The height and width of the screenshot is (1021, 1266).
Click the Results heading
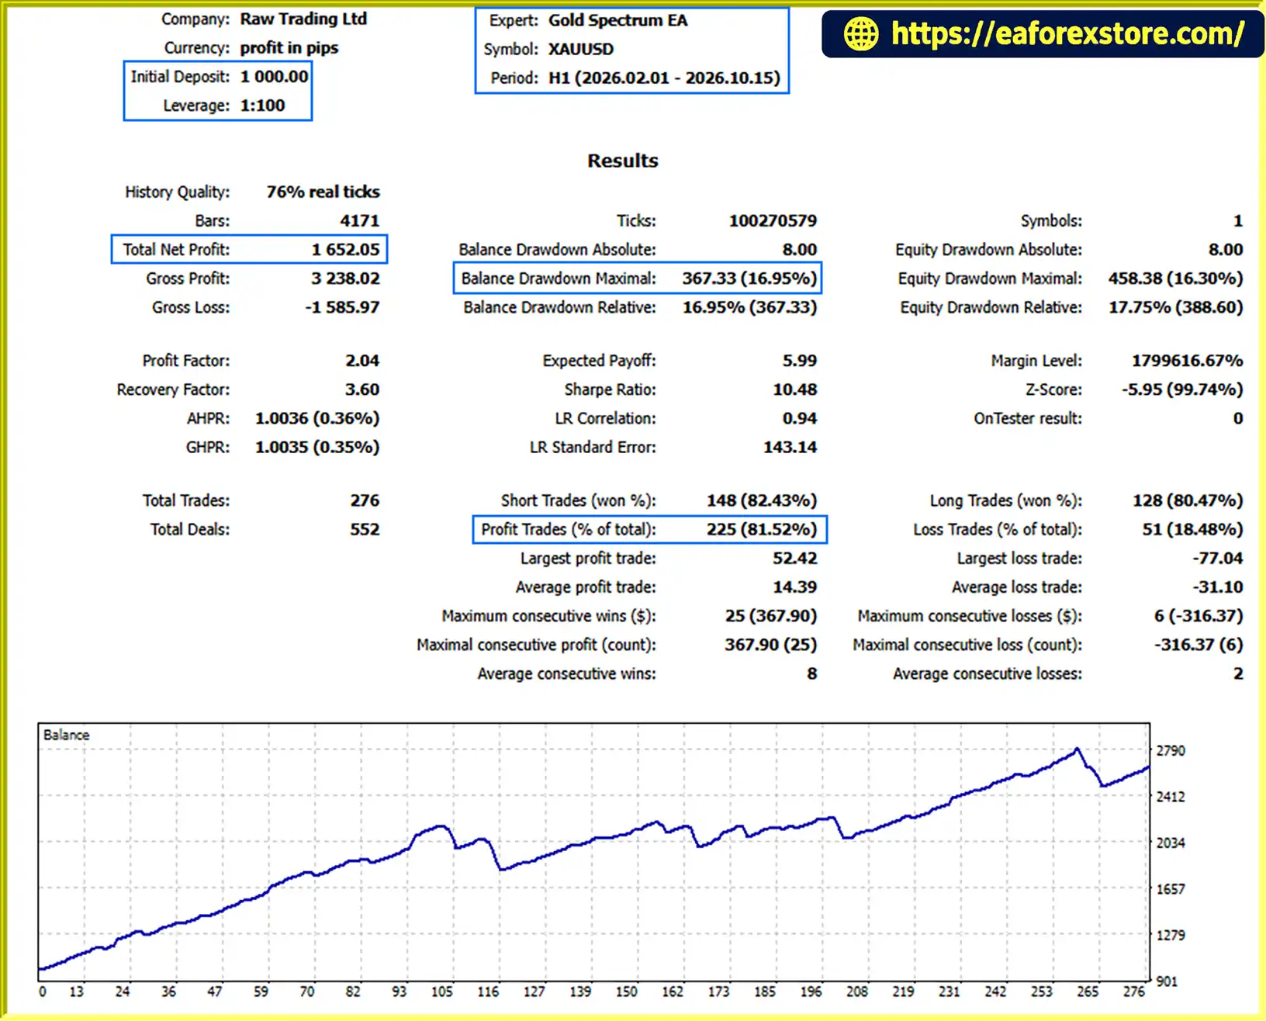(622, 161)
